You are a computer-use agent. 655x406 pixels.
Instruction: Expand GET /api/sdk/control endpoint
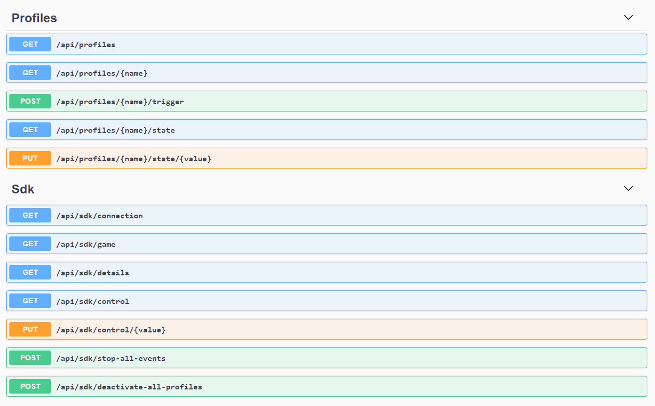coord(327,301)
